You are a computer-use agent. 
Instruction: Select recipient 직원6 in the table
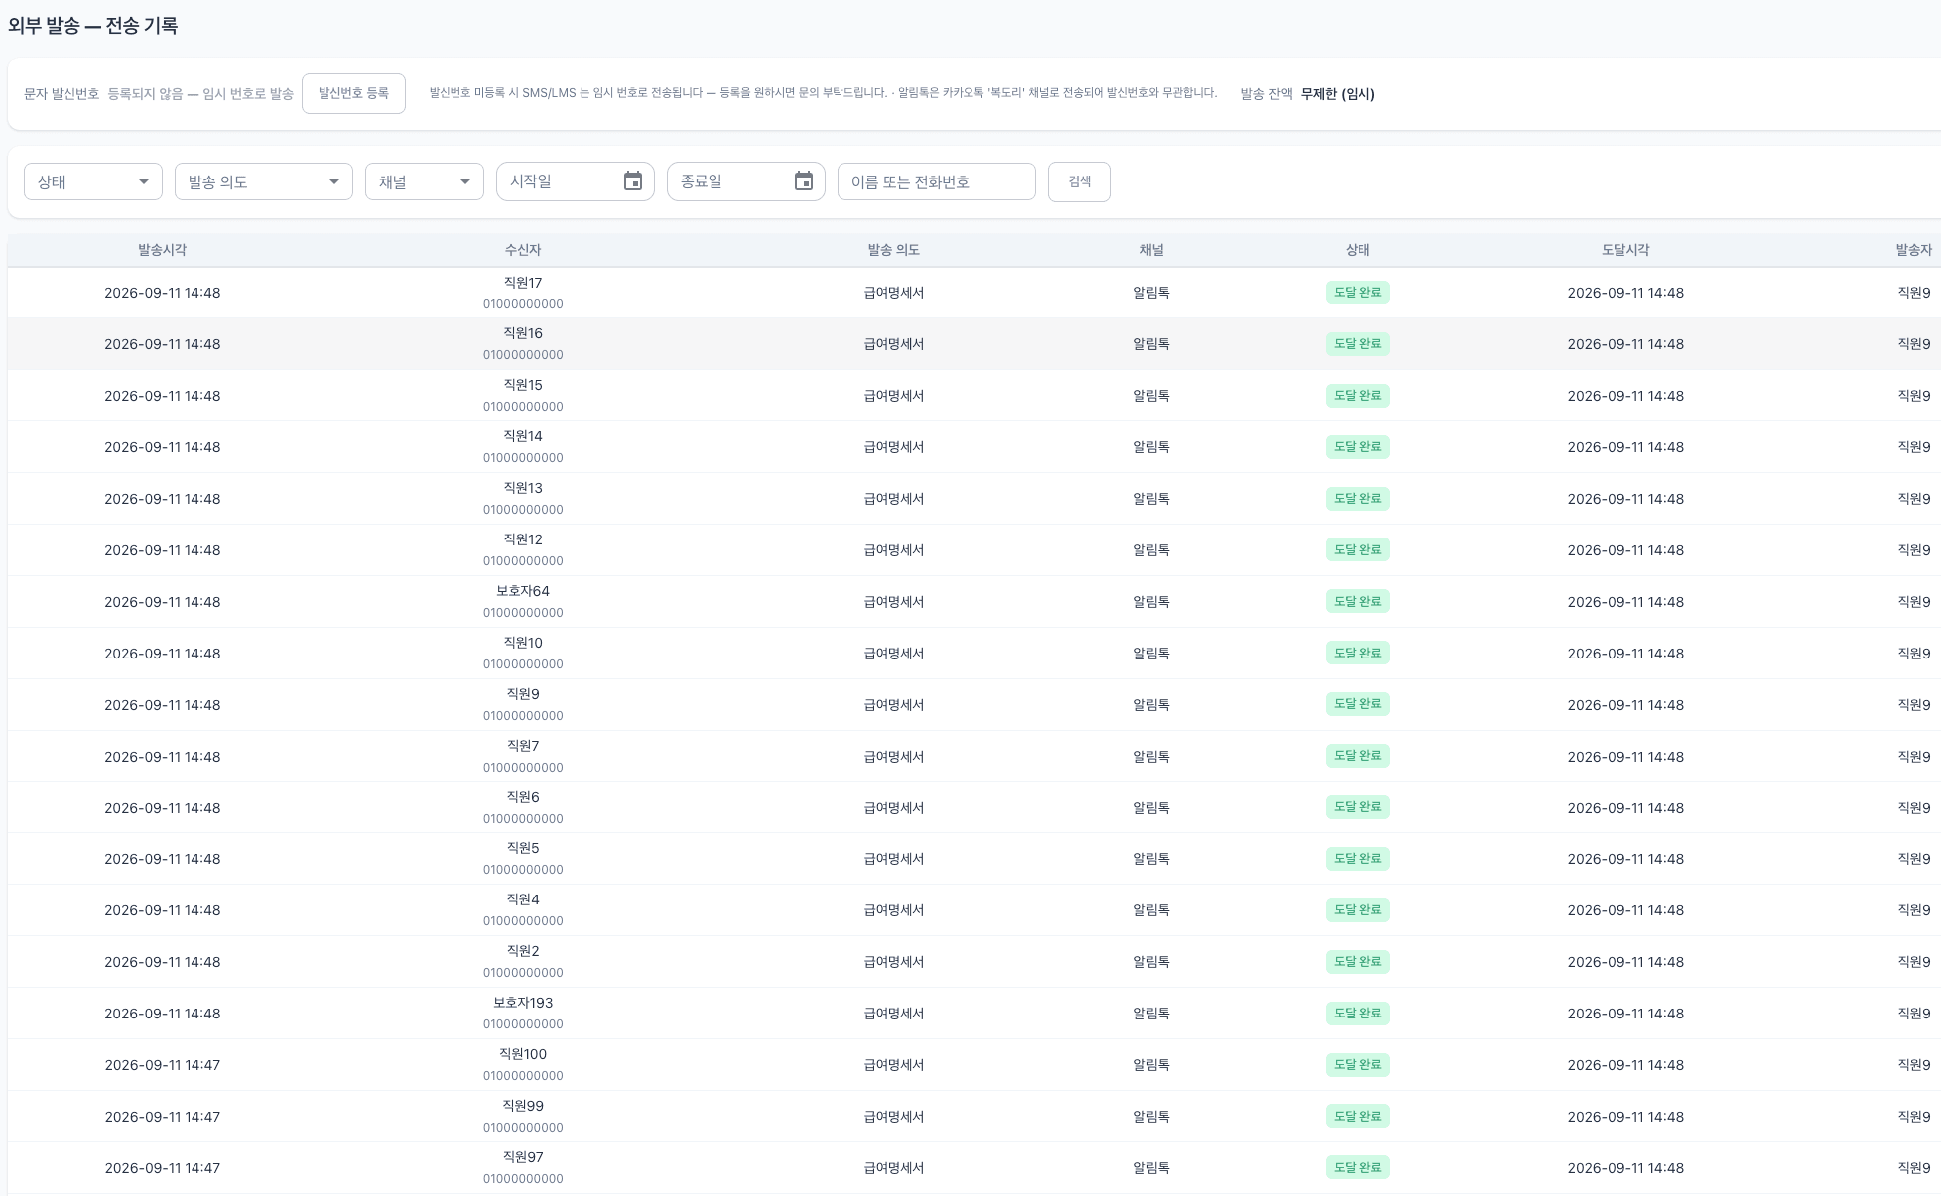(523, 797)
